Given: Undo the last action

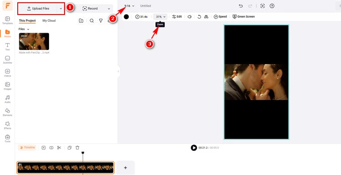Looking at the screenshot, I should click(x=241, y=6).
